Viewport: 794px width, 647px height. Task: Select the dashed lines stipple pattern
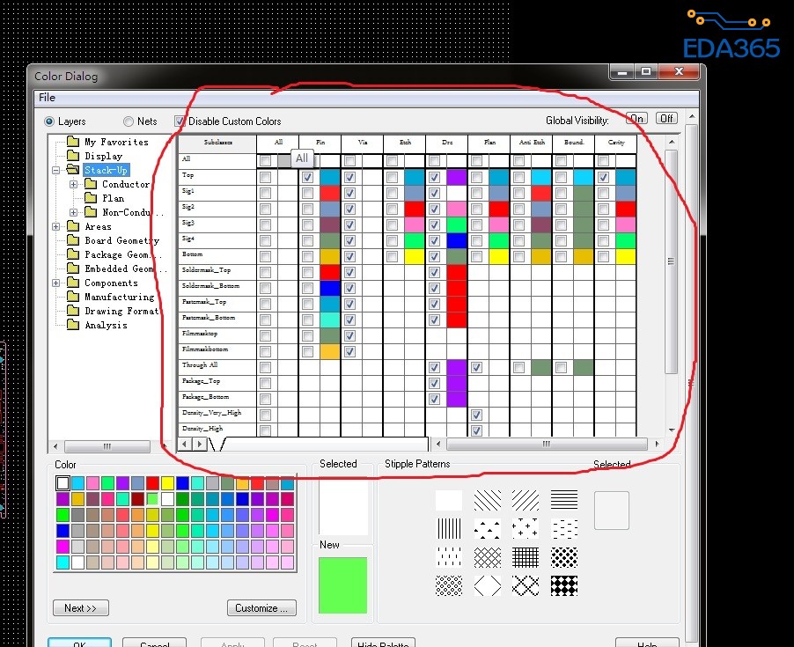(564, 528)
